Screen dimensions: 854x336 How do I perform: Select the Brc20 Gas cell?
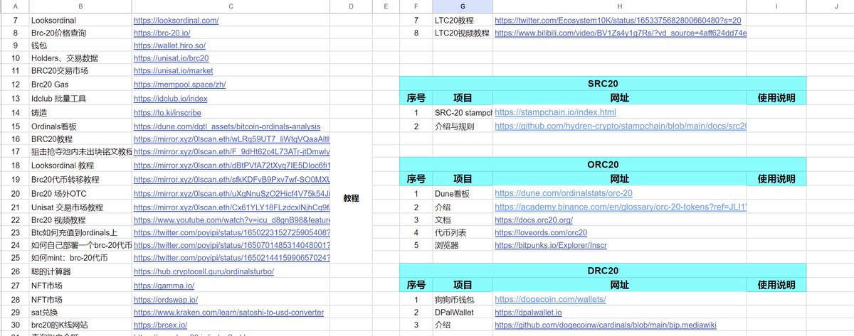coord(80,84)
